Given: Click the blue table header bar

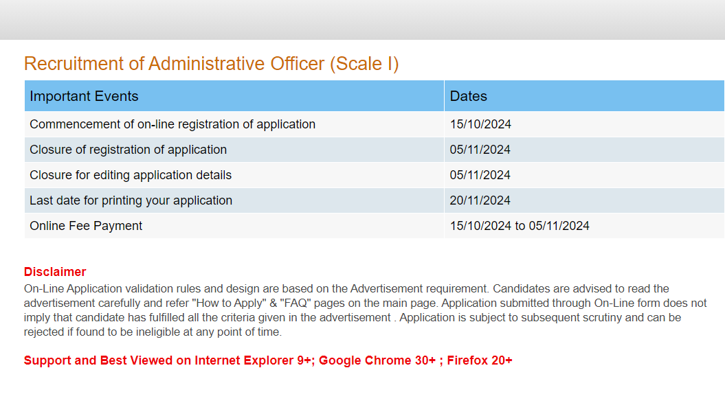Looking at the screenshot, I should (362, 96).
